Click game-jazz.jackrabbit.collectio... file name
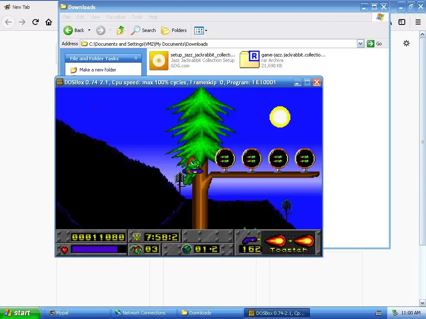 (x=293, y=55)
